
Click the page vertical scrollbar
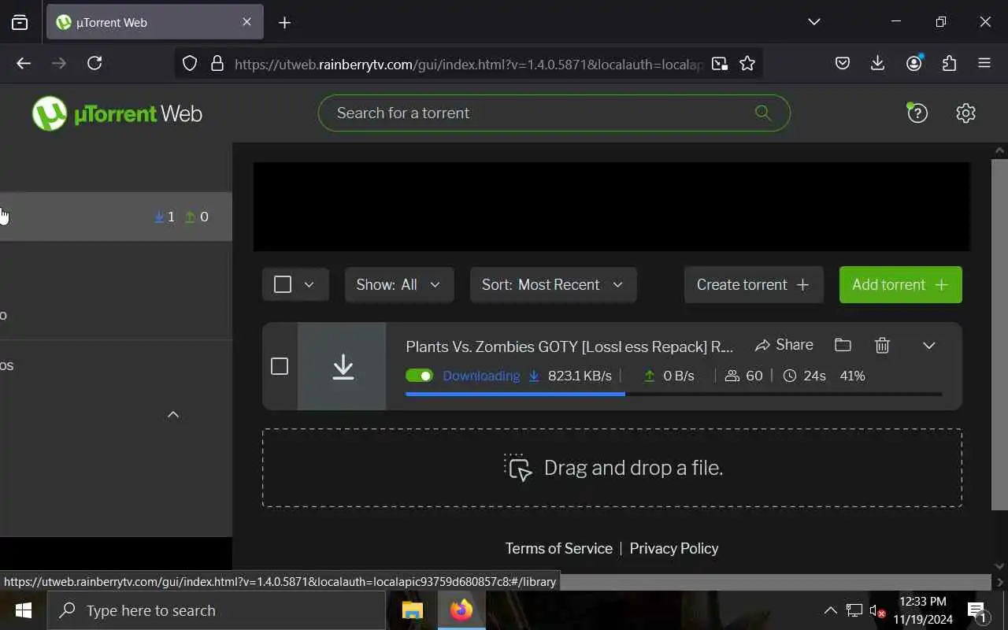(x=999, y=335)
